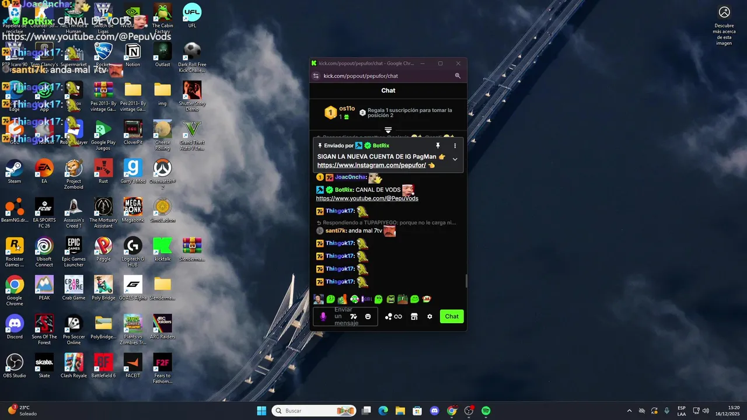Screen dimensions: 747x420
Task: Open Rust desktop shortcut
Action: click(x=103, y=172)
